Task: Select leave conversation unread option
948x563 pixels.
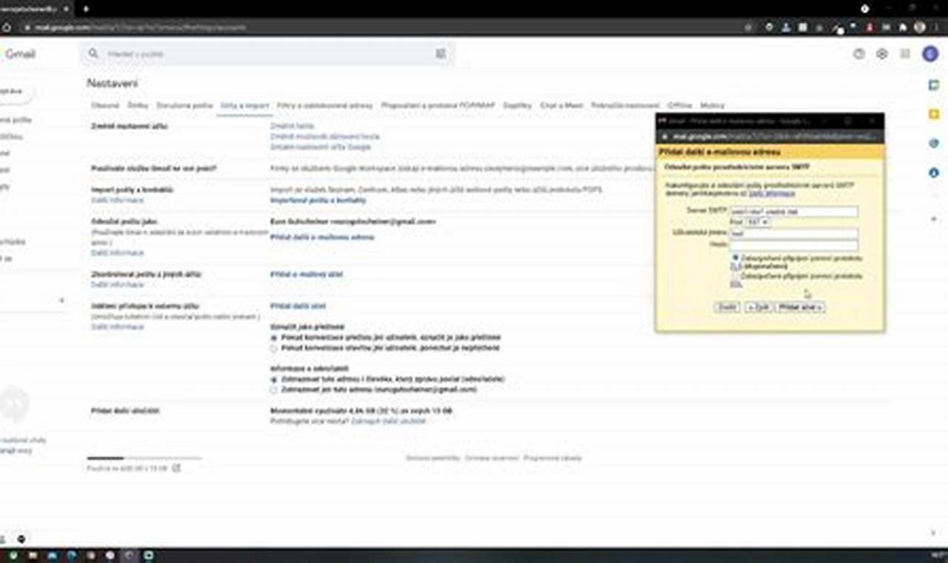Action: click(274, 347)
